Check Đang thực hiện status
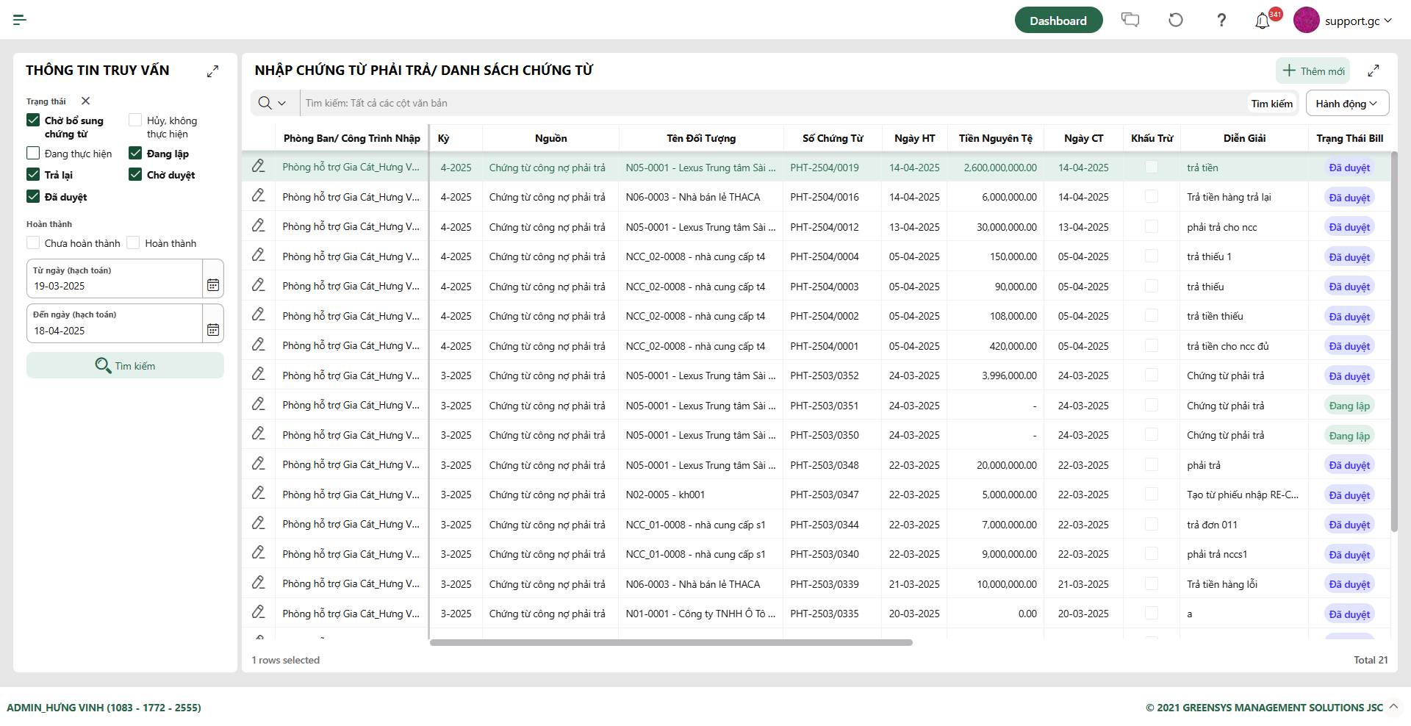Viewport: 1411px width, 726px height. pos(33,153)
